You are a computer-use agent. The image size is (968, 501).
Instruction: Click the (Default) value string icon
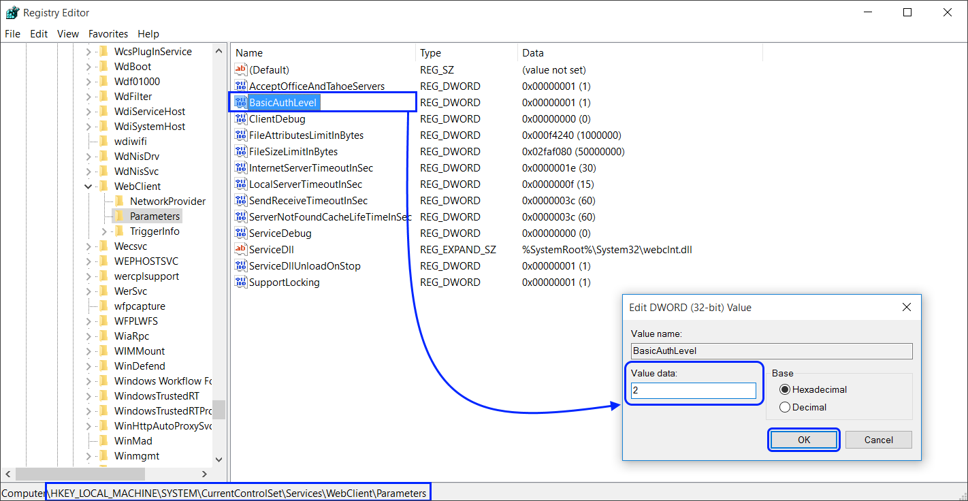[x=240, y=70]
